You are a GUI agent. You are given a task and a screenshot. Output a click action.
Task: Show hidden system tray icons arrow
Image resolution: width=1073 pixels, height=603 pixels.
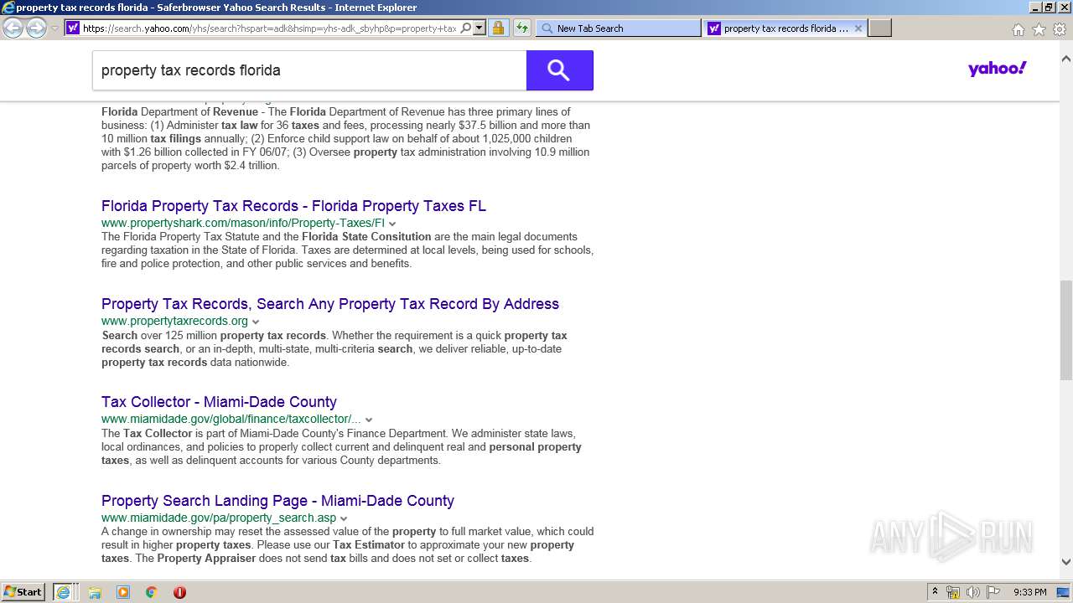coord(935,592)
